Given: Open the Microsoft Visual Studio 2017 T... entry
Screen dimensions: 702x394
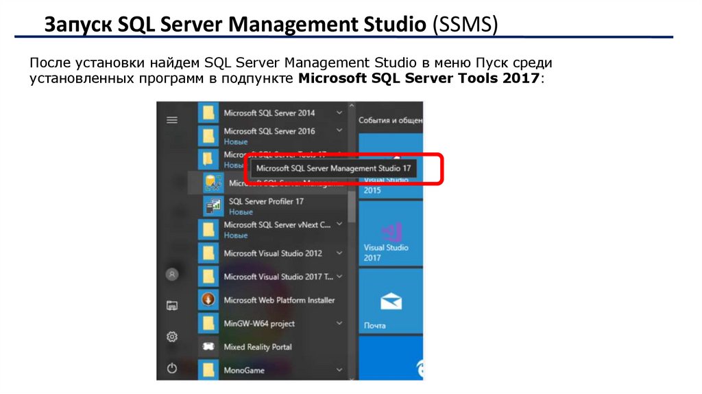Looking at the screenshot, I should point(272,277).
